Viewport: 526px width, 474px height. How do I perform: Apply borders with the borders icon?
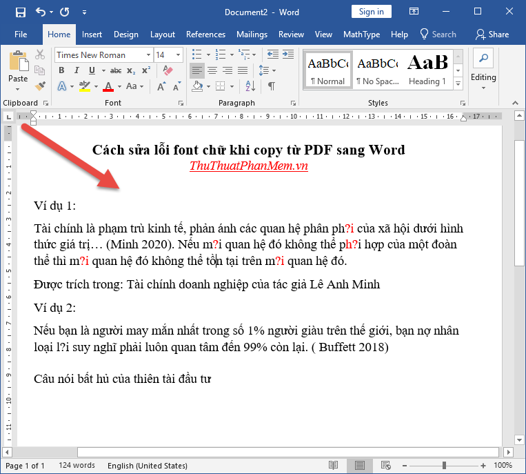(x=221, y=86)
